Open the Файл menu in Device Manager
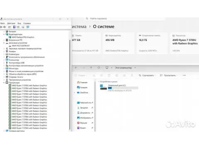The image size is (199, 149). pos(2,23)
